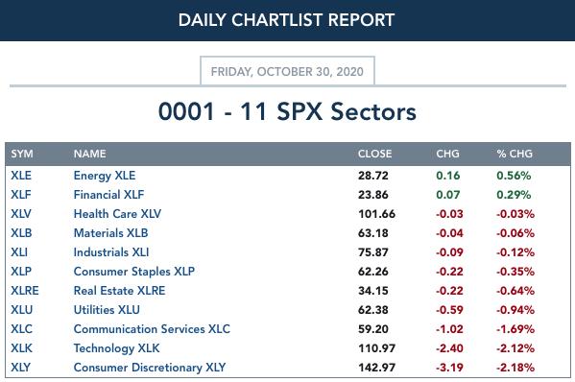Screen dimensions: 575x382
Task: Sort by the NAME column header
Action: click(x=90, y=154)
